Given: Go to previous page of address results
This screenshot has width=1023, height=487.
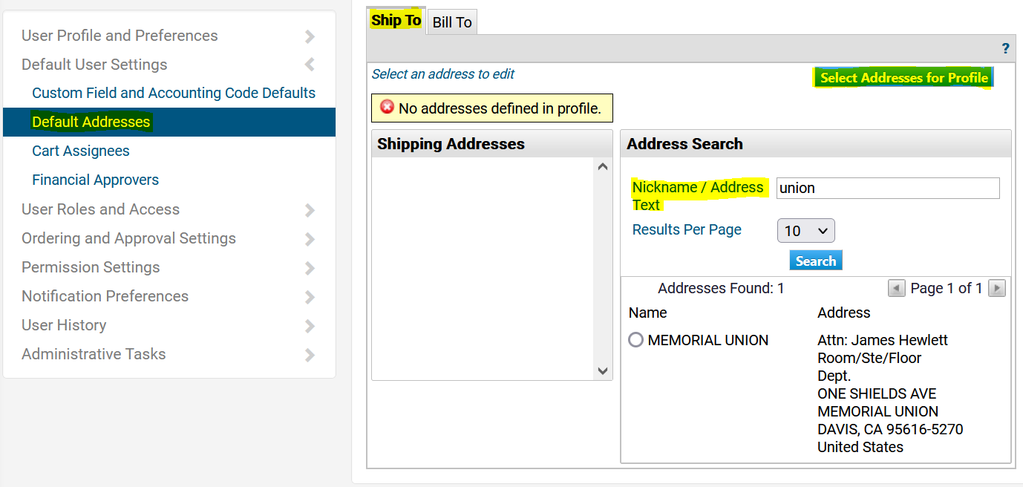Looking at the screenshot, I should 897,288.
